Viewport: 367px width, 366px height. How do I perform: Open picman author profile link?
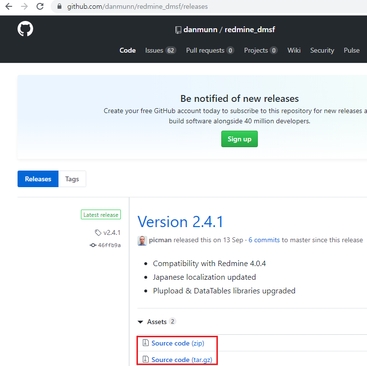click(x=160, y=240)
